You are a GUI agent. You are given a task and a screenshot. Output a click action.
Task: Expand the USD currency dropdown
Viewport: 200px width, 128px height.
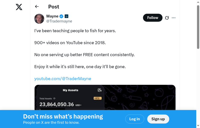point(78,105)
